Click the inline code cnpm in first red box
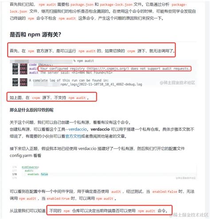The image size is (210, 219). tap(131, 51)
